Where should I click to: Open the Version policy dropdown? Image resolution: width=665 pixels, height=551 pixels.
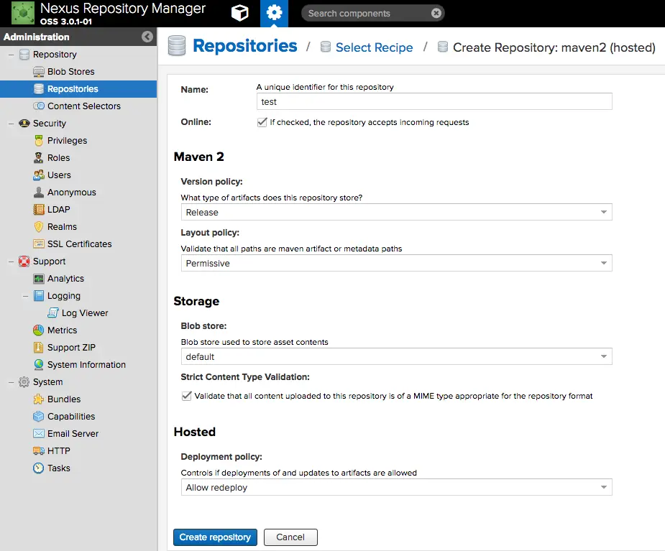coord(397,212)
